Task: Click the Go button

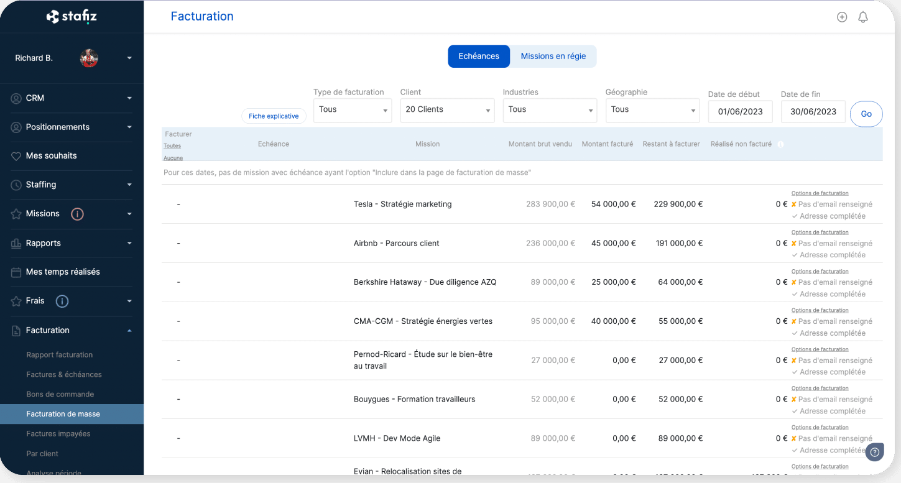Action: 866,114
